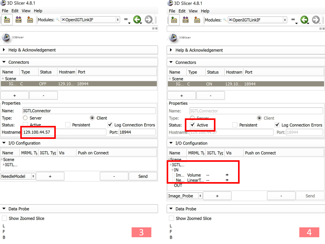Image resolution: width=325 pixels, height=244 pixels.
Task: Open the View menu in right window
Action: (193, 11)
